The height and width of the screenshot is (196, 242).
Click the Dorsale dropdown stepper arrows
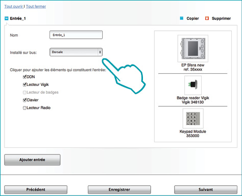(x=100, y=52)
